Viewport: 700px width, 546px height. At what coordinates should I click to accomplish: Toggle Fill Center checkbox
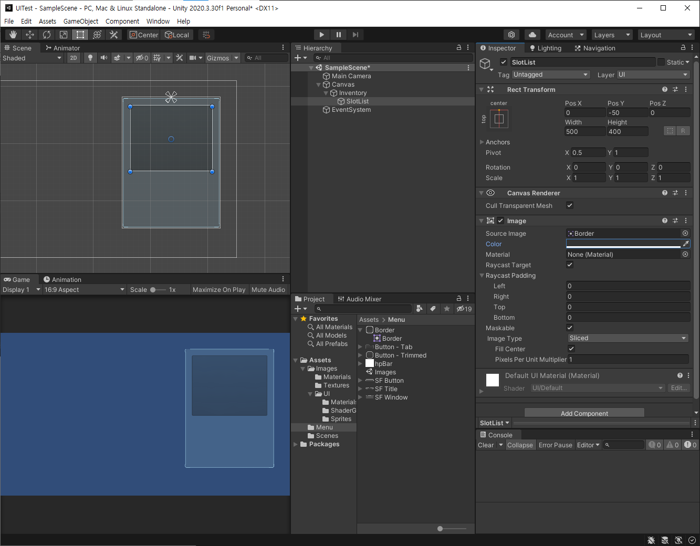571,349
